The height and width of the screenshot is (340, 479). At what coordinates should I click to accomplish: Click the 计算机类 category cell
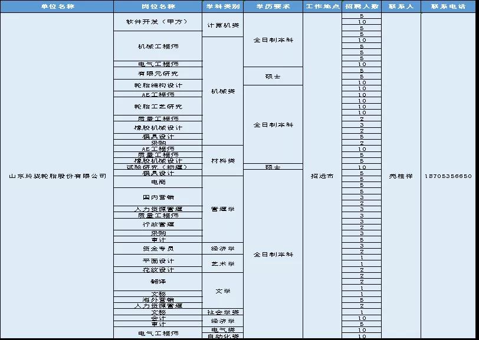(223, 25)
